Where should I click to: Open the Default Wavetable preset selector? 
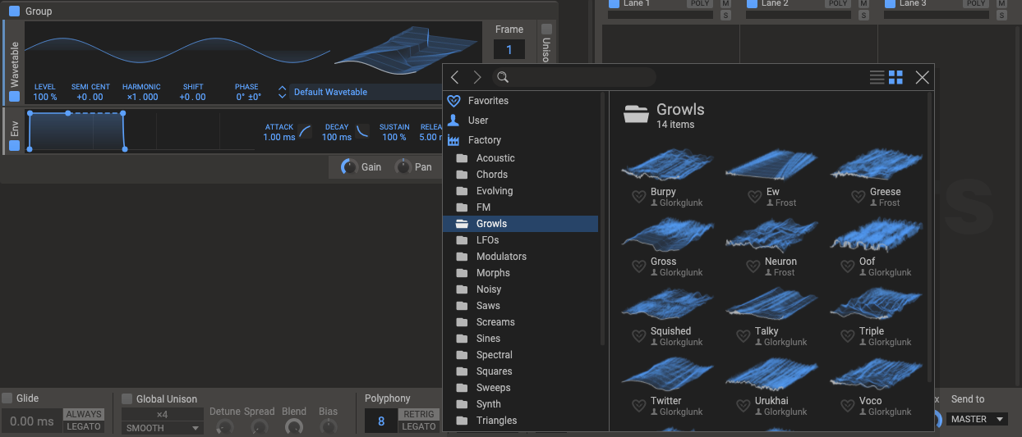pos(366,92)
